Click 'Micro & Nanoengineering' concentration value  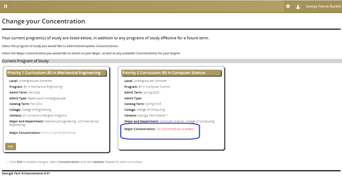(x=58, y=133)
